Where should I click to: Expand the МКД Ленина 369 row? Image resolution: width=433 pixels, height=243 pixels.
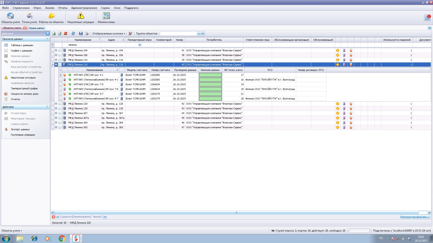56,123
